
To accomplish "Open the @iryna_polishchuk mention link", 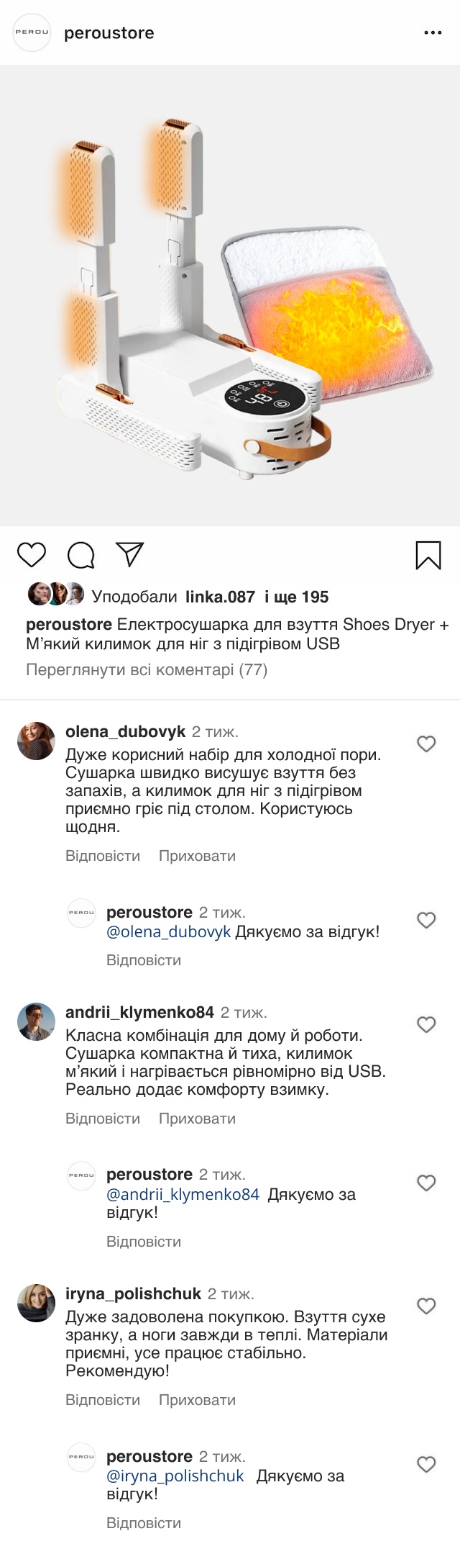I will (175, 1476).
